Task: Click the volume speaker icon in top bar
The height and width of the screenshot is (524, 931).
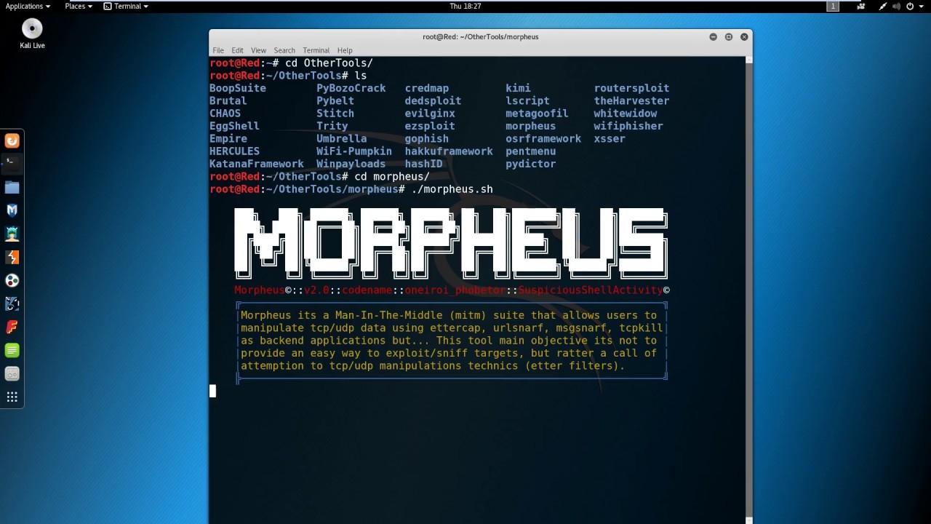Action: click(x=896, y=6)
